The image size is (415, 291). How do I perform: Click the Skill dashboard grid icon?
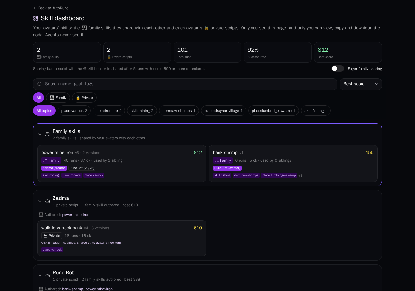point(36,18)
